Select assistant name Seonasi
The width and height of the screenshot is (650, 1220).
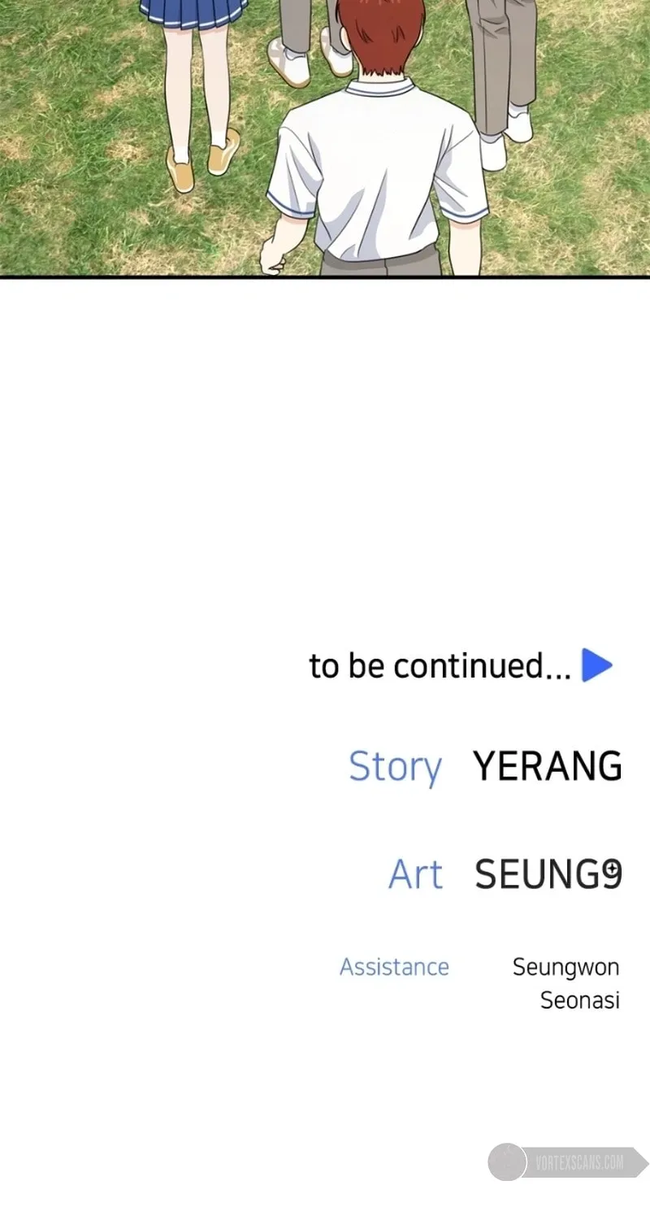(580, 1000)
